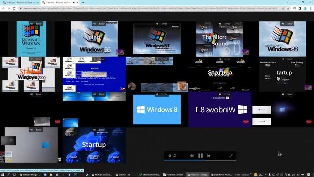This screenshot has height=177, width=314.
Task: Mute the Windows 8 video speaker icon
Action: pos(157,94)
